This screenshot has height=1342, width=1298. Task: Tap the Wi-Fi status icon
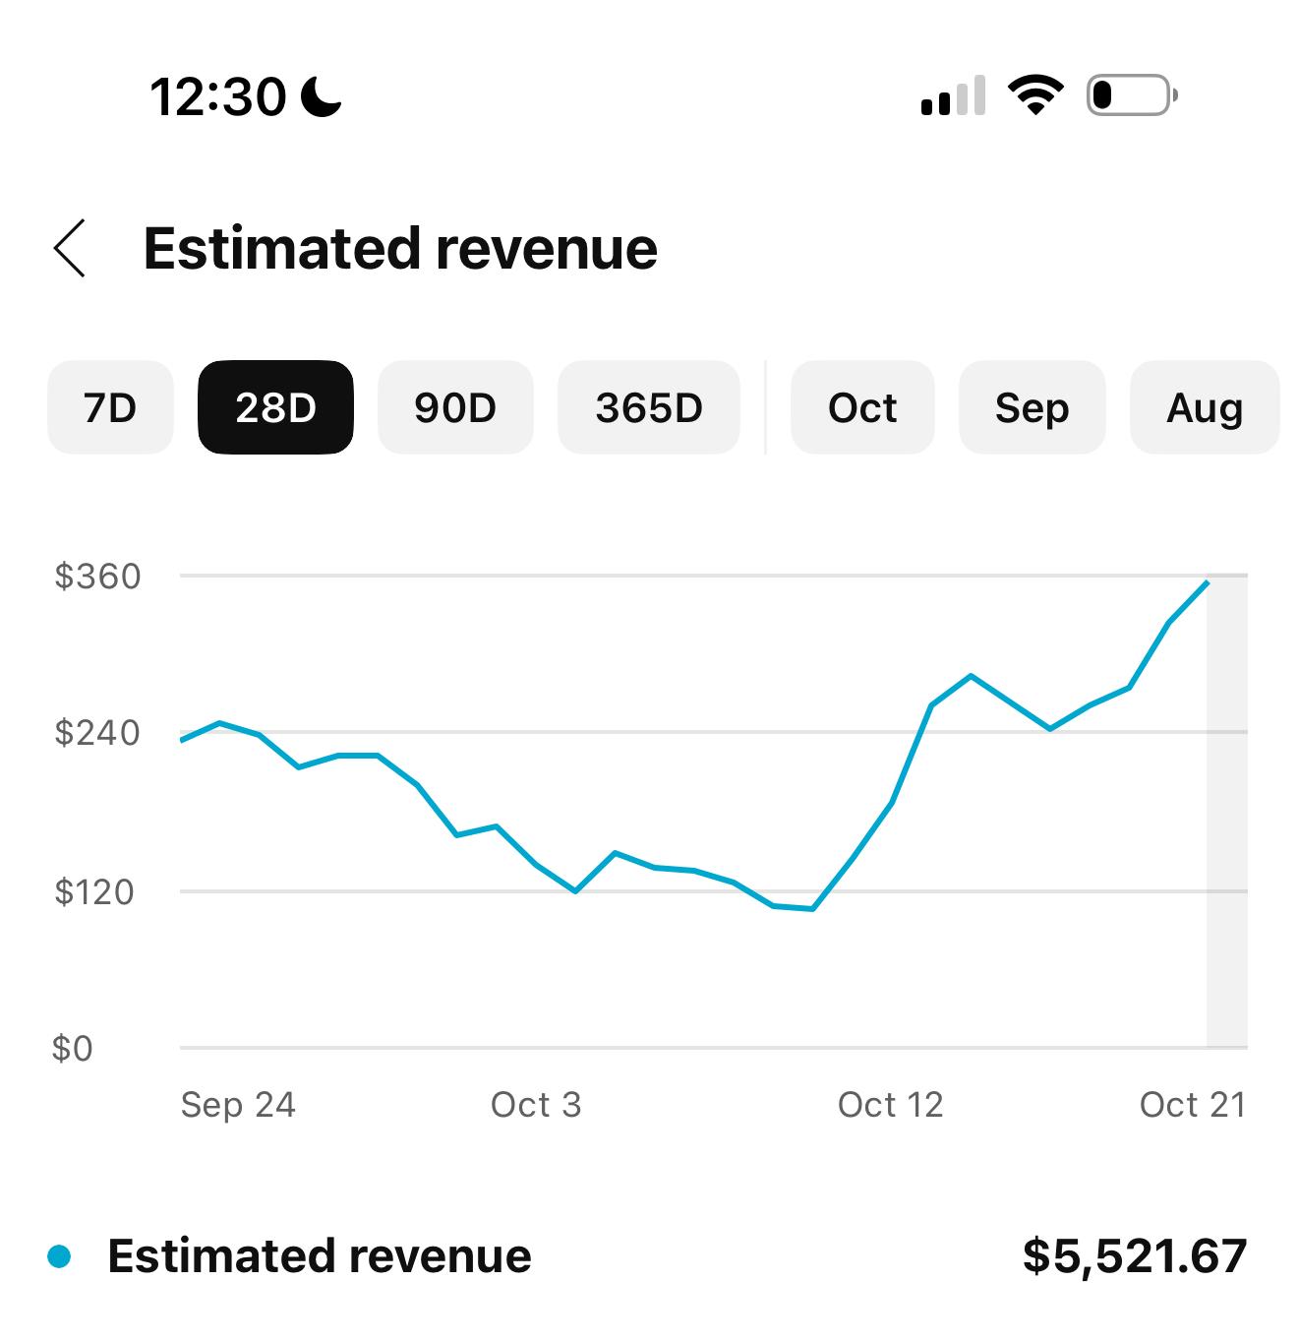[x=1035, y=95]
